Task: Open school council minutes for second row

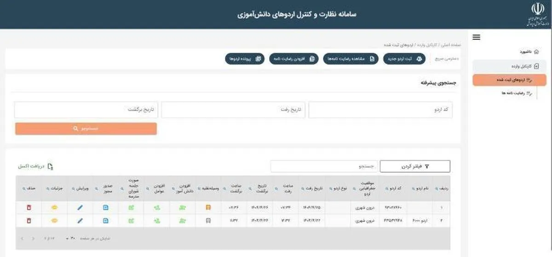Action: click(x=131, y=221)
